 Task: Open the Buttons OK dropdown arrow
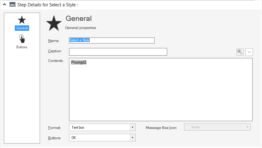(x=132, y=138)
